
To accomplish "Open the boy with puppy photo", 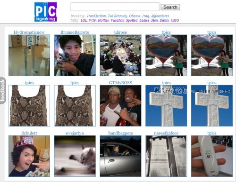I will (x=75, y=55).
